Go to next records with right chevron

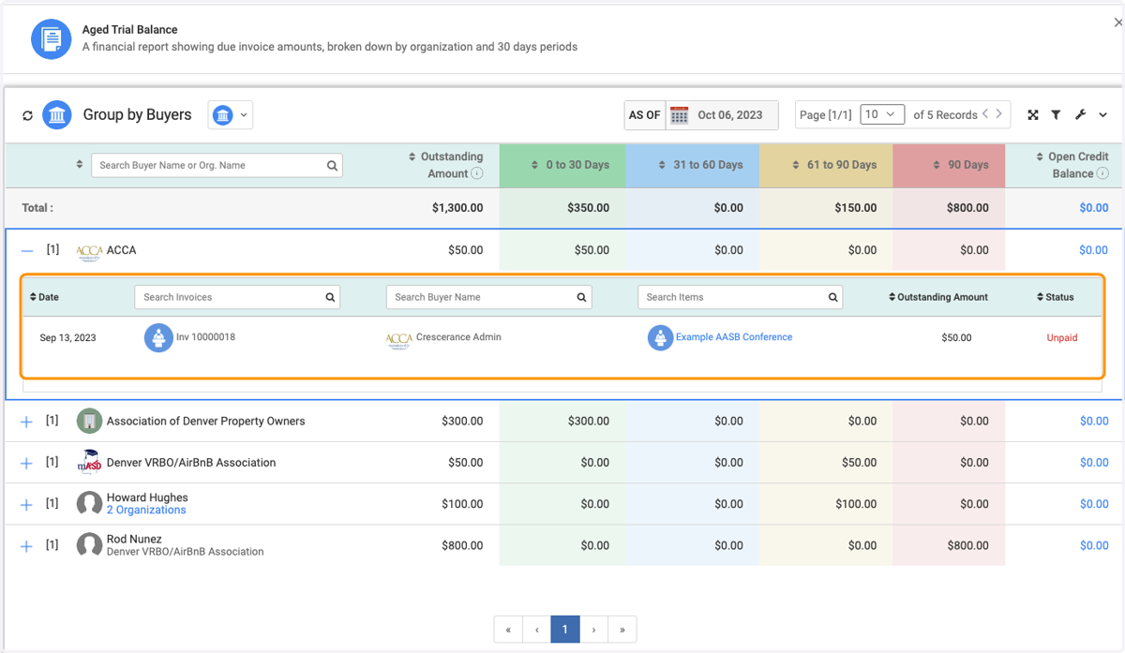tap(999, 114)
